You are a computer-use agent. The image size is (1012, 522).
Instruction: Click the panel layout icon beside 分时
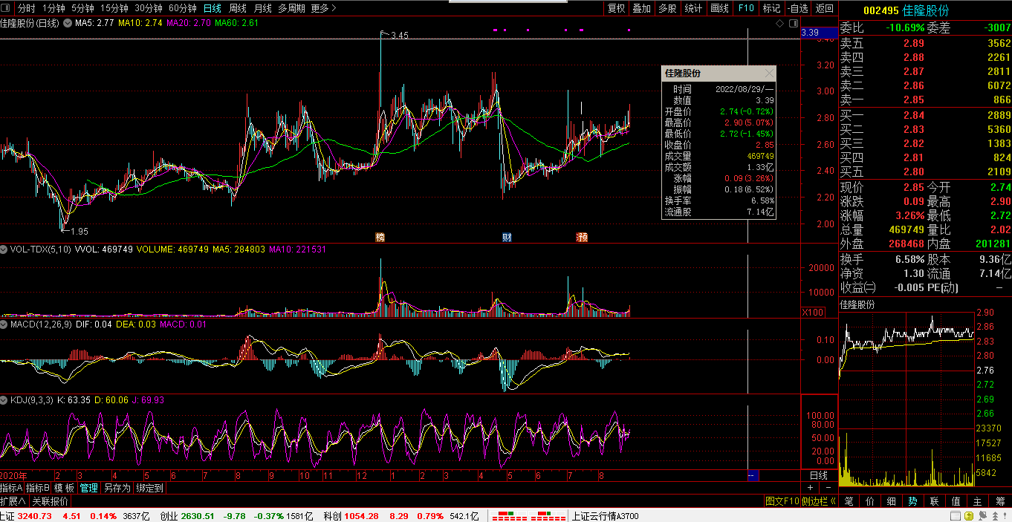click(x=7, y=8)
